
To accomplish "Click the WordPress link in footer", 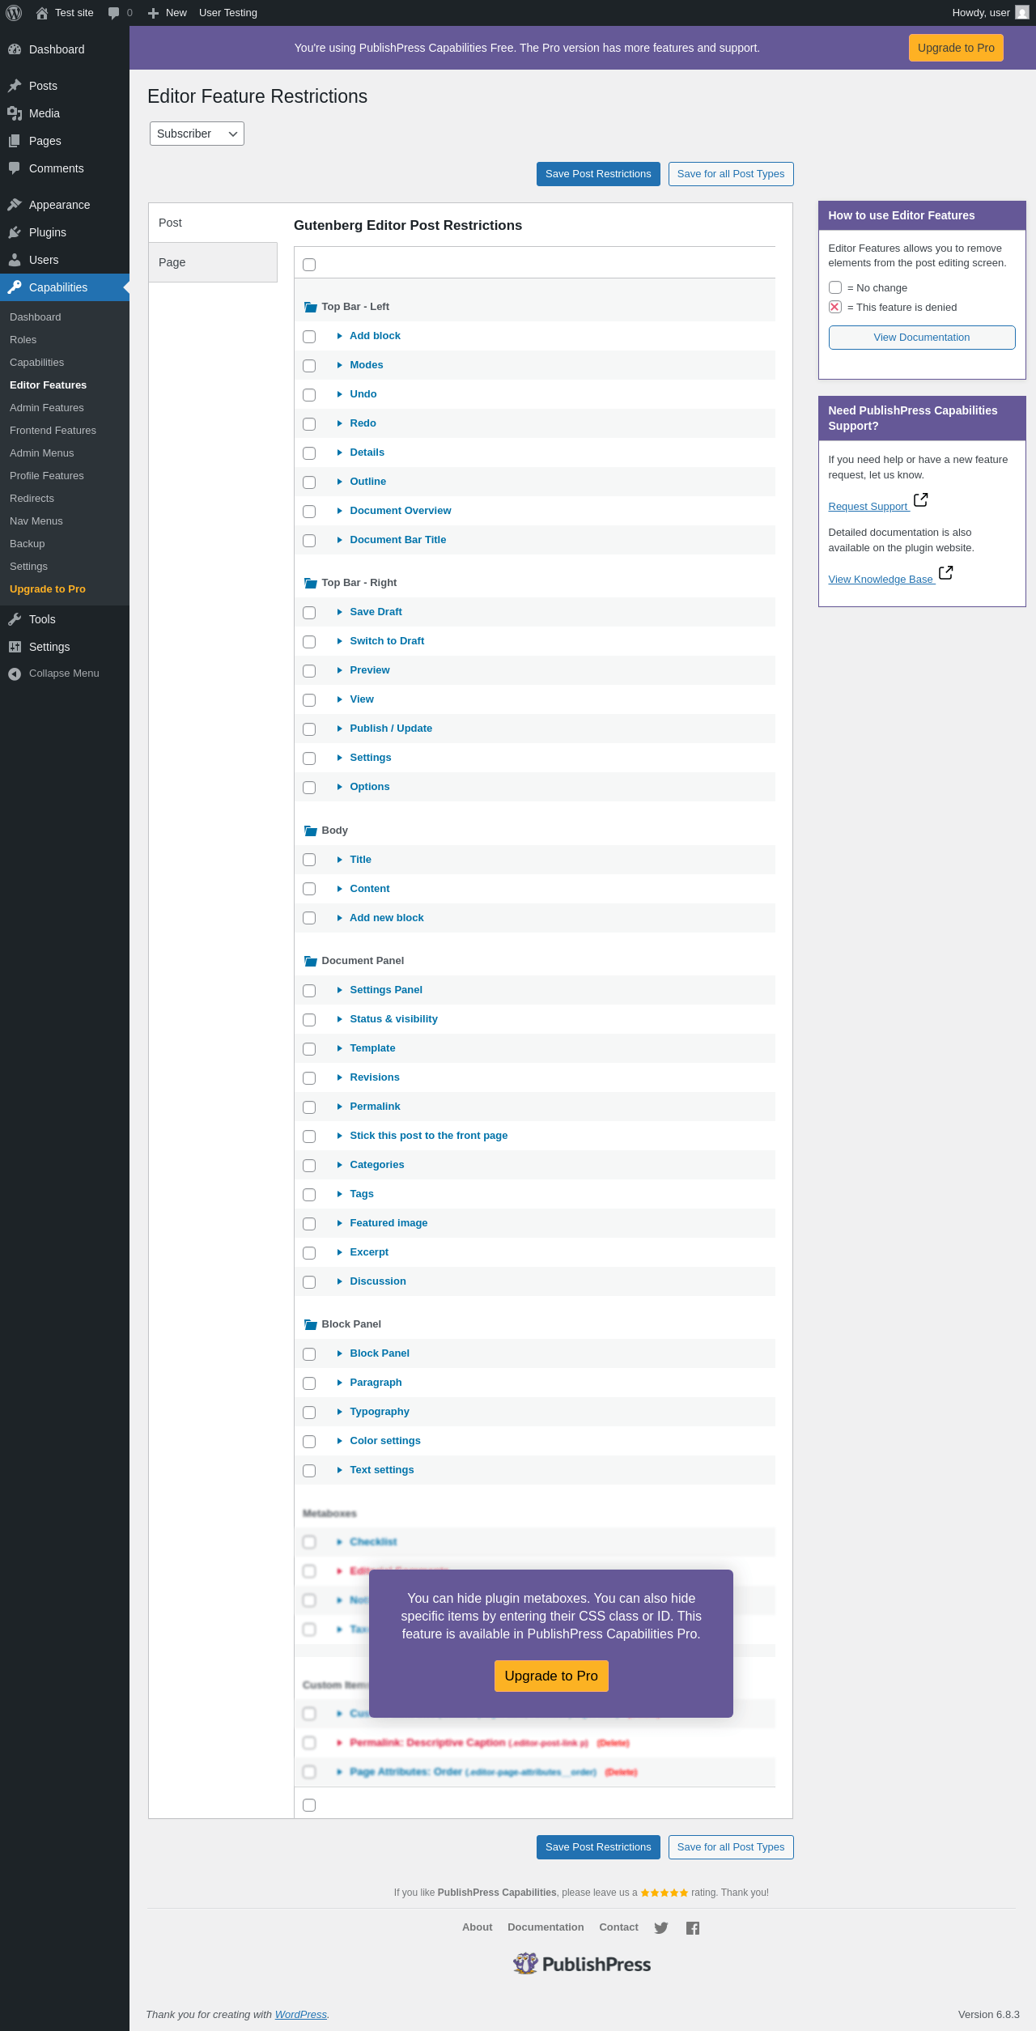I will coord(301,2015).
